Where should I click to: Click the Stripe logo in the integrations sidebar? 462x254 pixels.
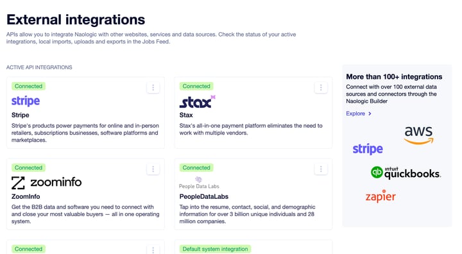(368, 149)
